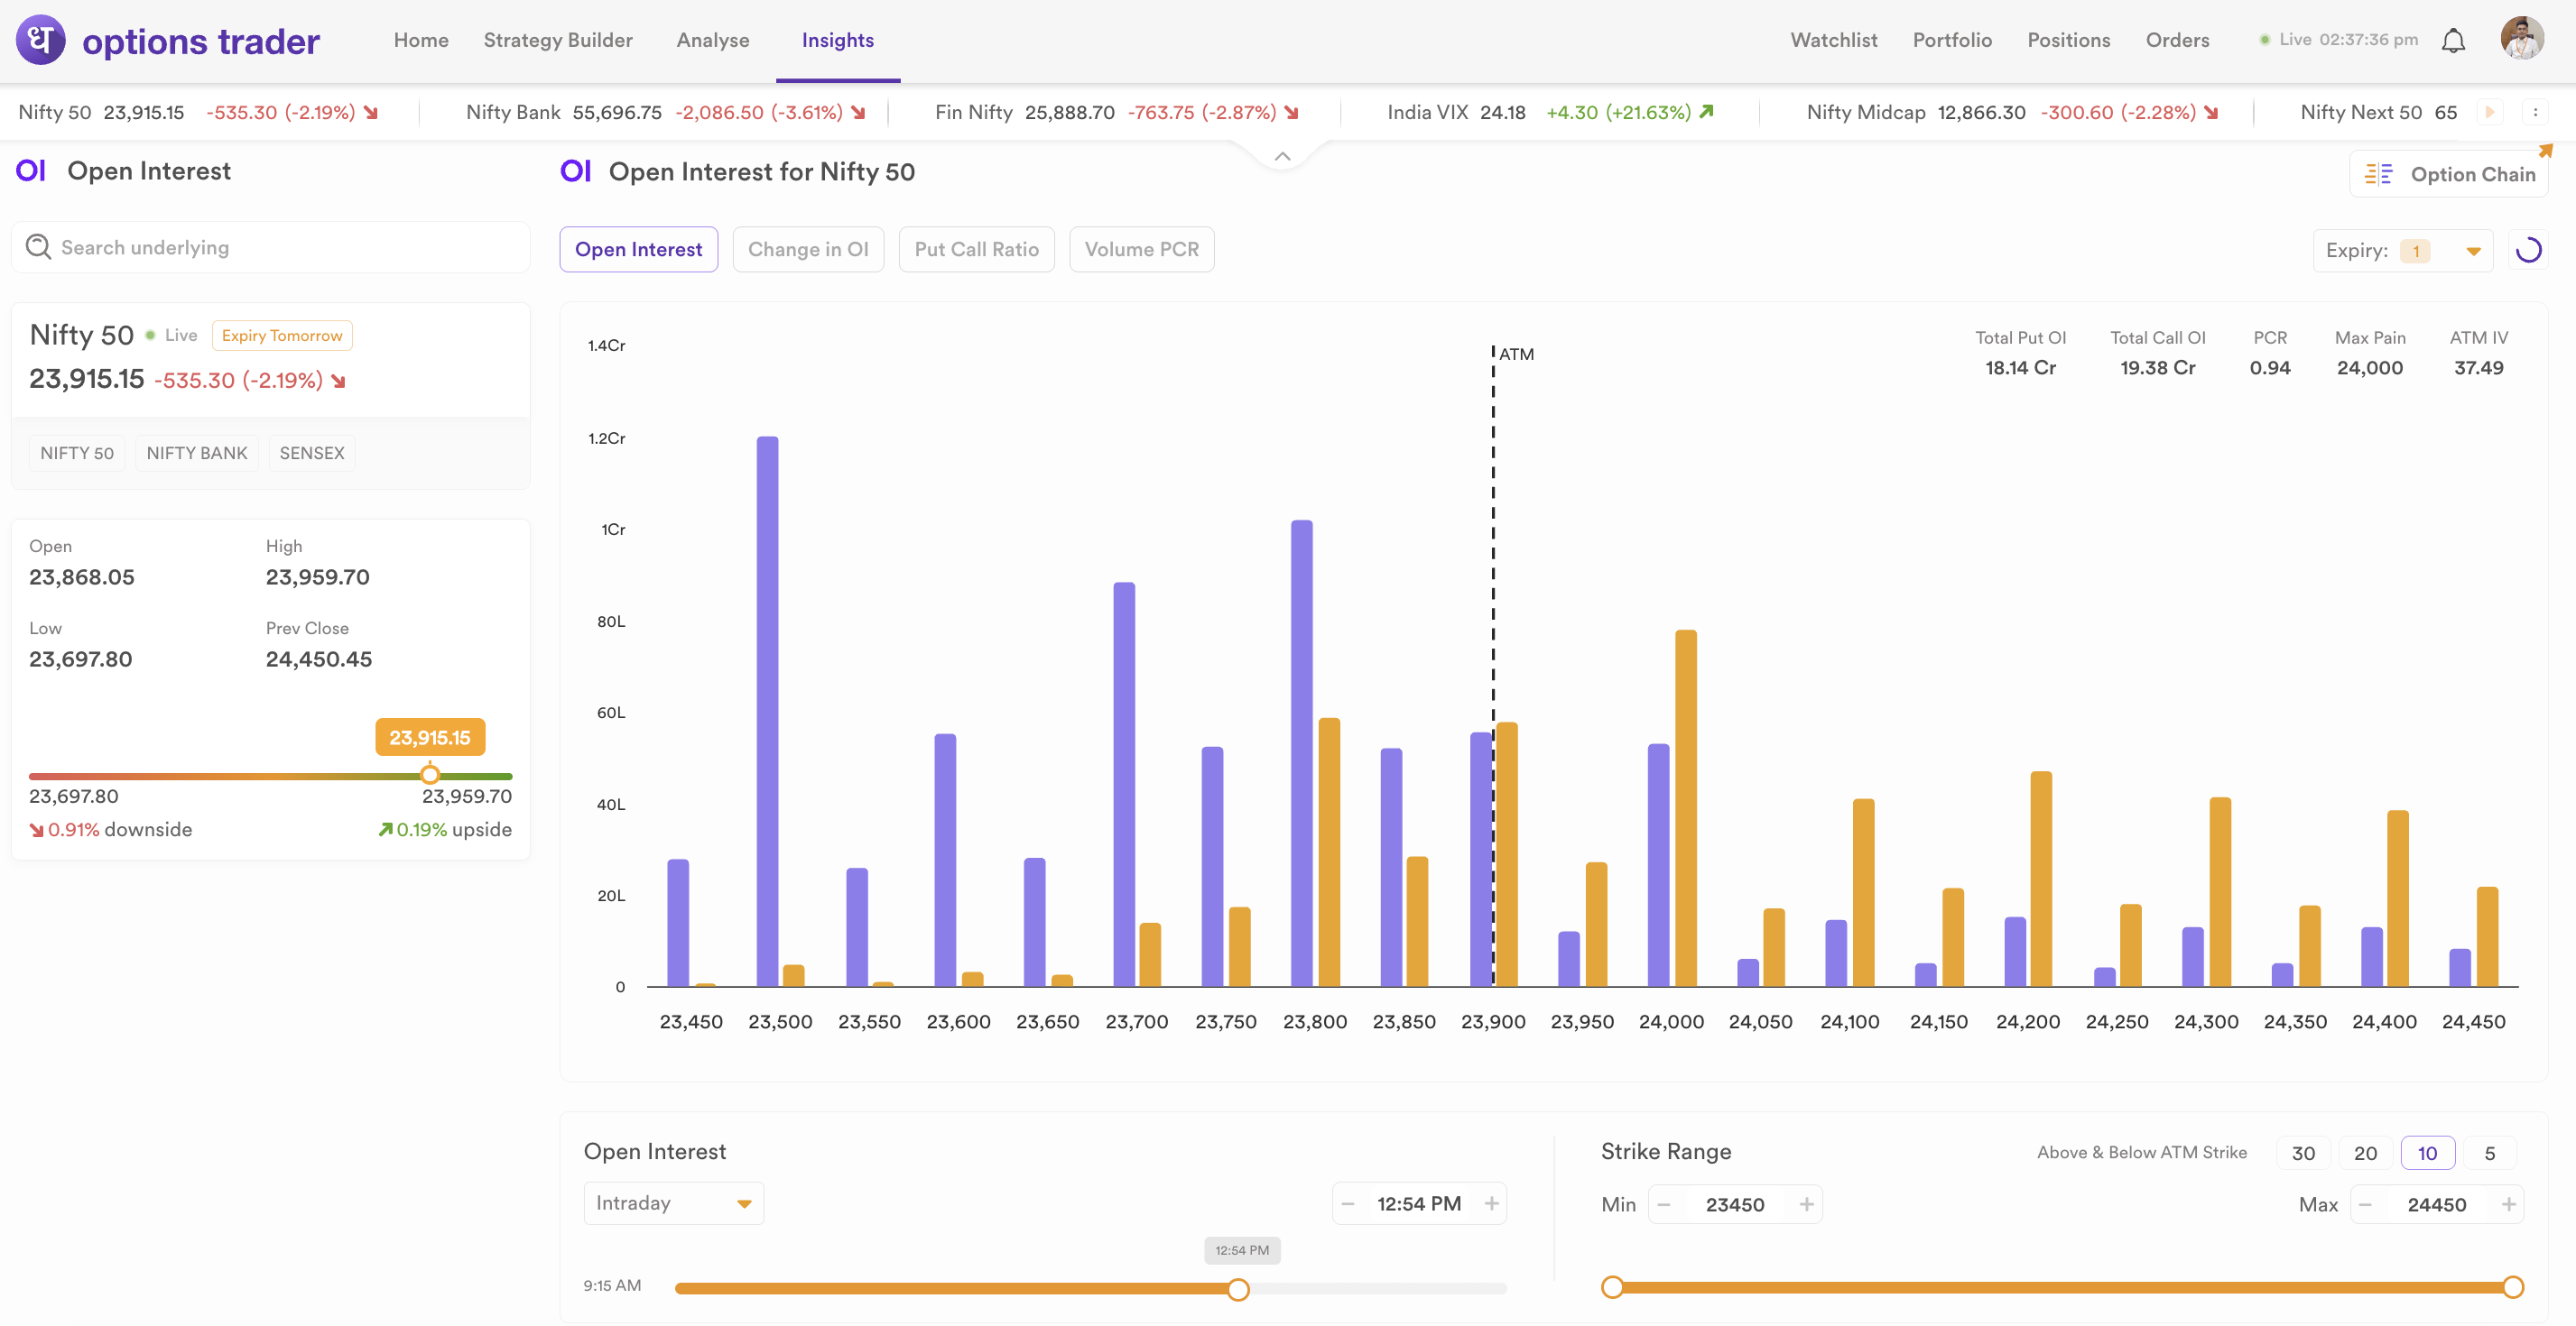2576x1326 pixels.
Task: Switch to Put Call Ratio tab
Action: point(976,250)
